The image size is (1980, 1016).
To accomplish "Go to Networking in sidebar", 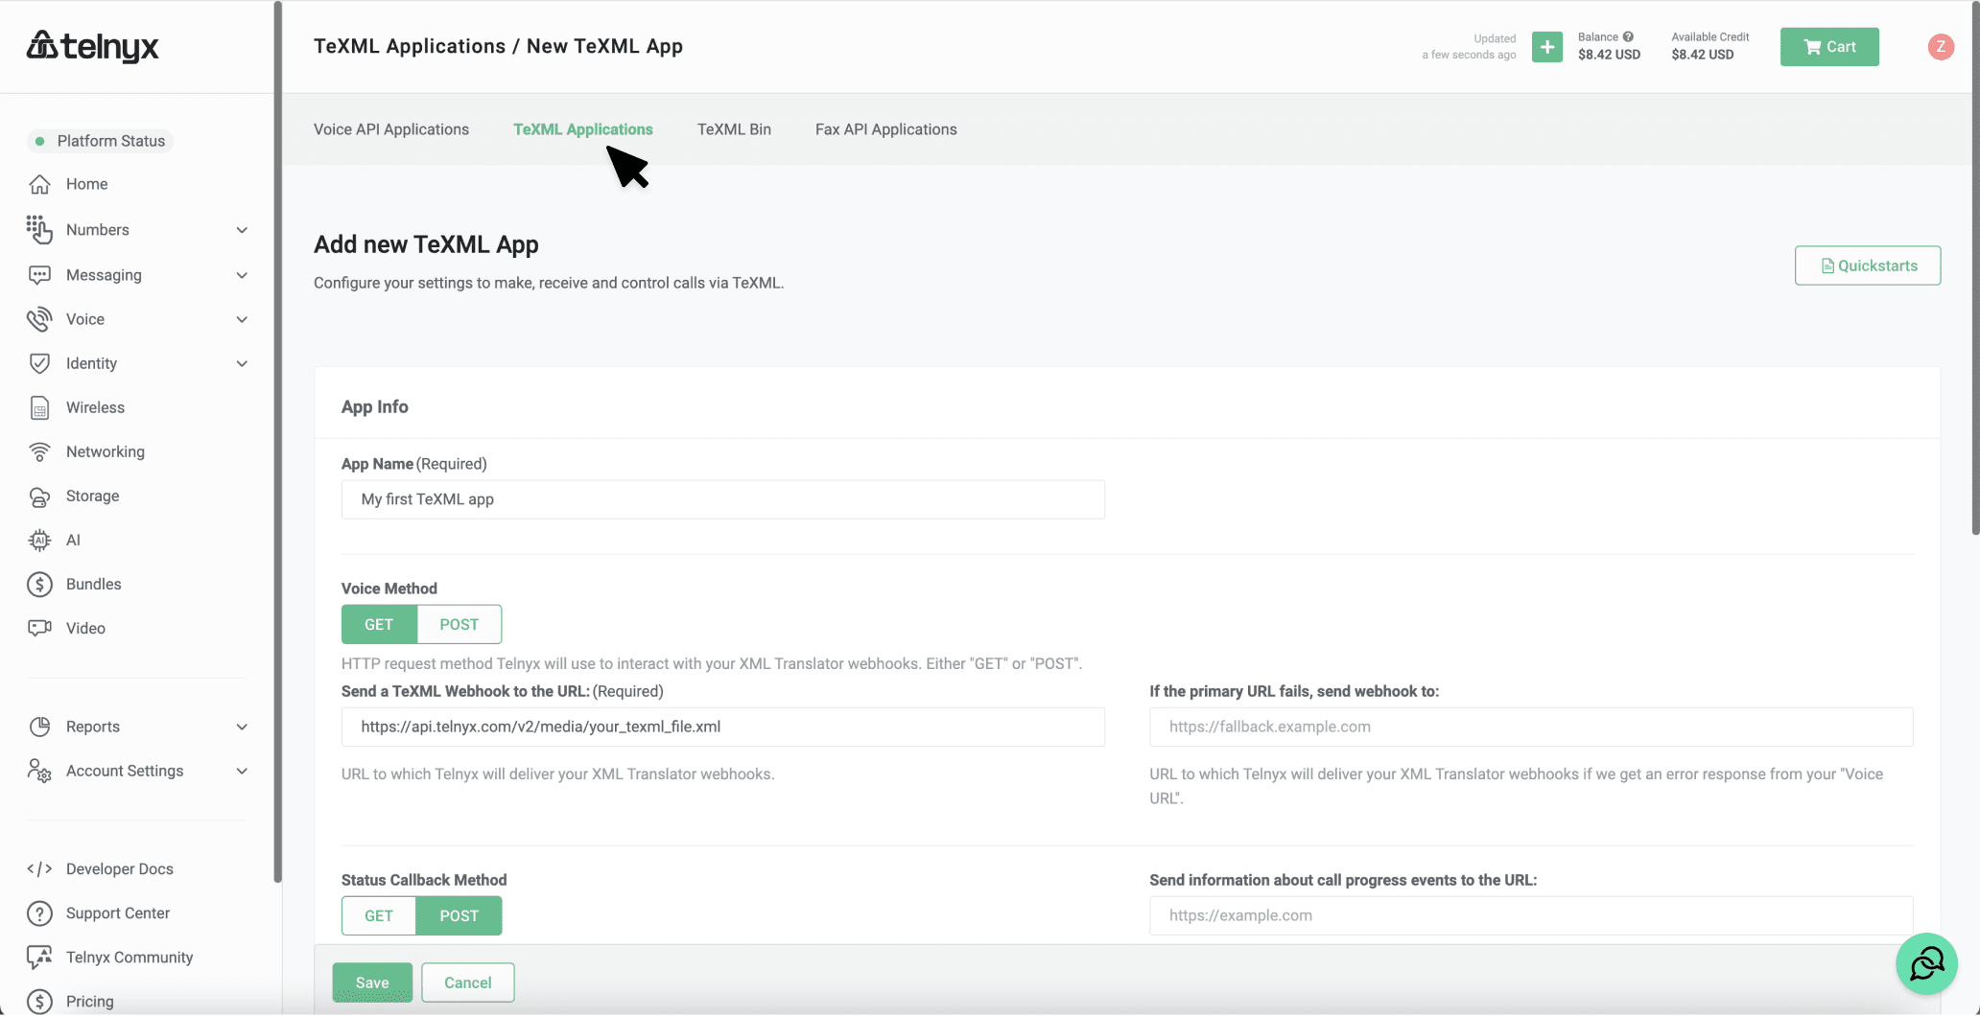I will click(x=106, y=451).
